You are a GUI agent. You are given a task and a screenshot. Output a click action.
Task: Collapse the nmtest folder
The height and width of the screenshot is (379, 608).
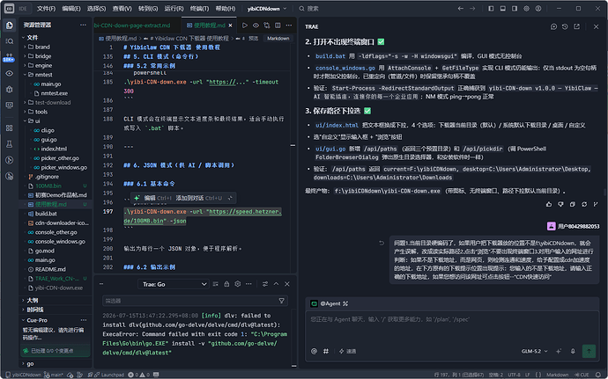coord(43,75)
